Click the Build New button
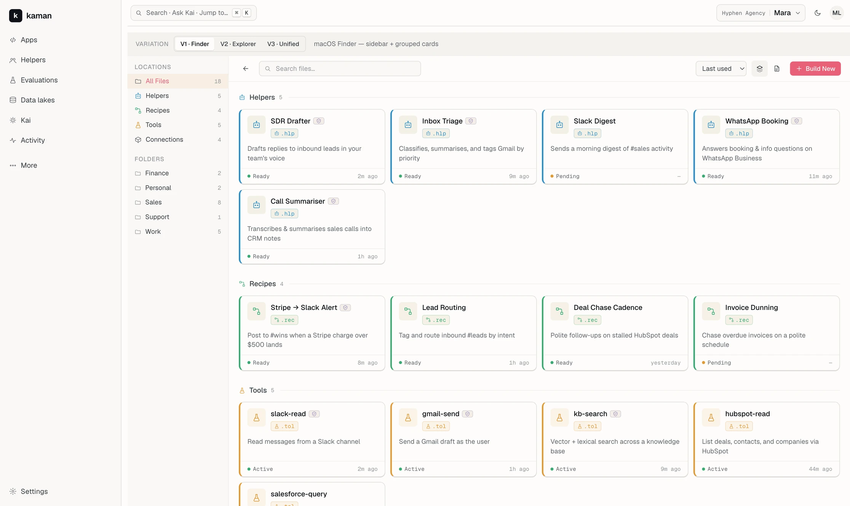 pos(815,69)
